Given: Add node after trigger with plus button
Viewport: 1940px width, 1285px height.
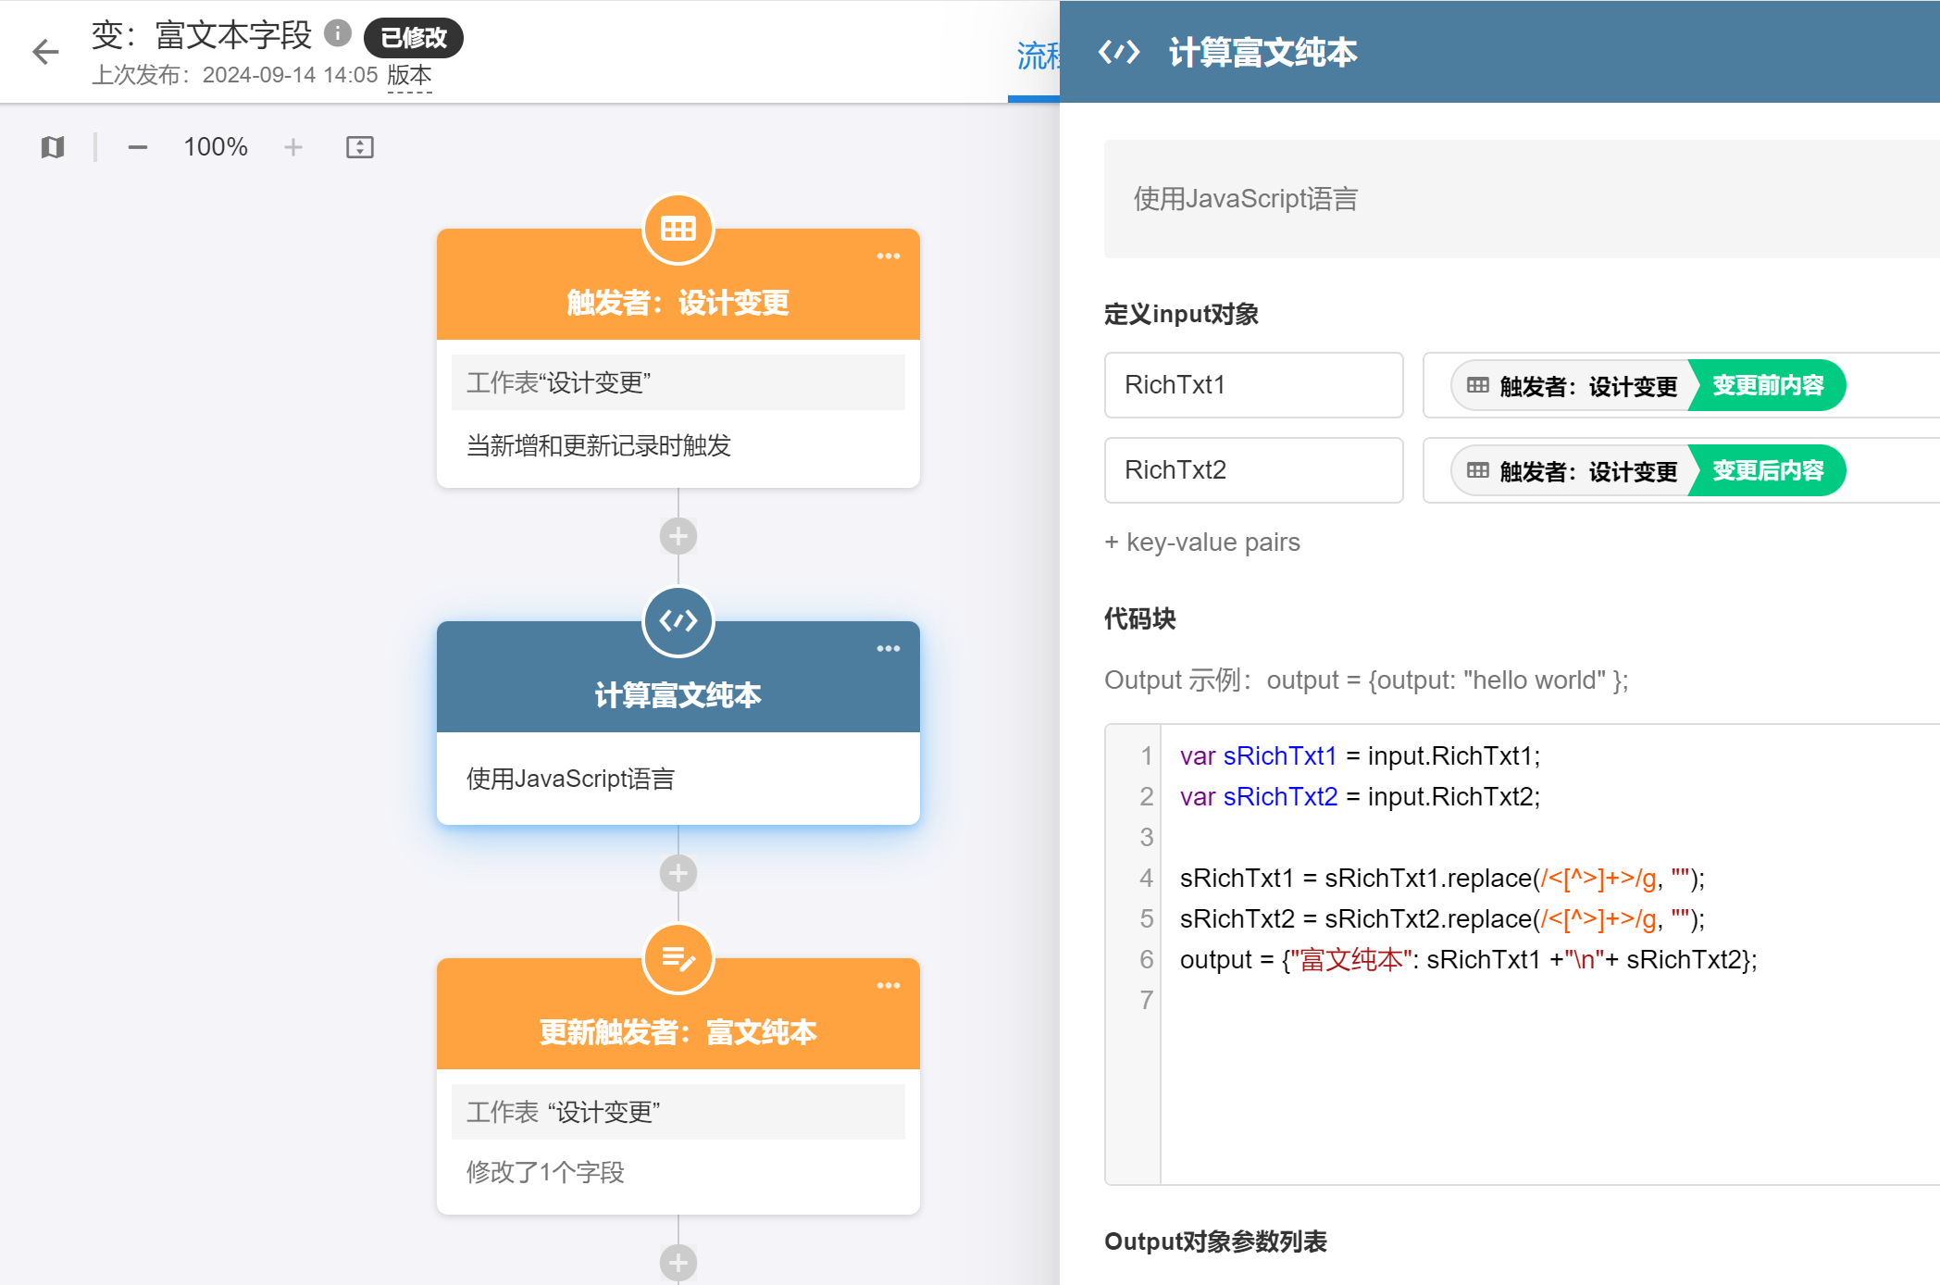Looking at the screenshot, I should (678, 536).
